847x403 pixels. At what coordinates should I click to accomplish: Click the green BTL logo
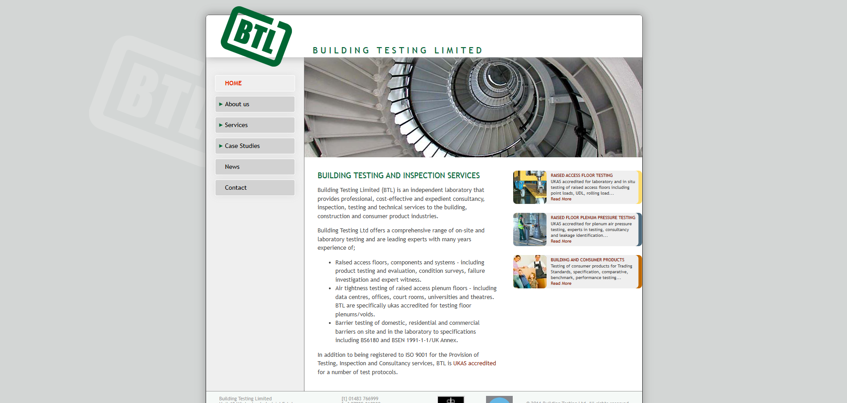click(x=256, y=36)
